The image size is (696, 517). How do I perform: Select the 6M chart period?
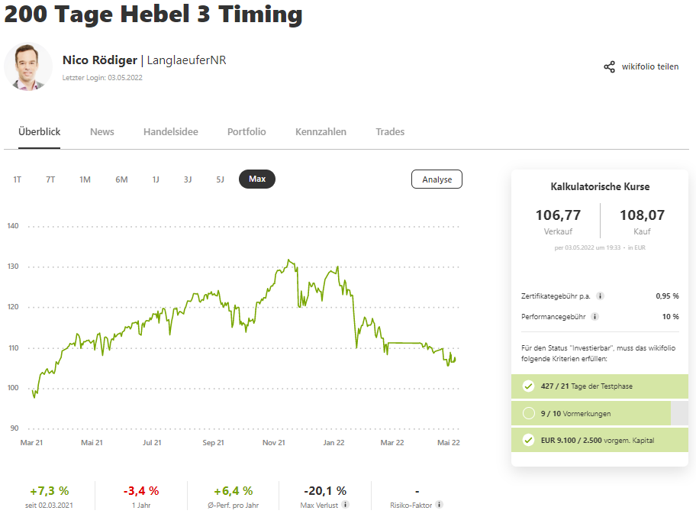121,179
